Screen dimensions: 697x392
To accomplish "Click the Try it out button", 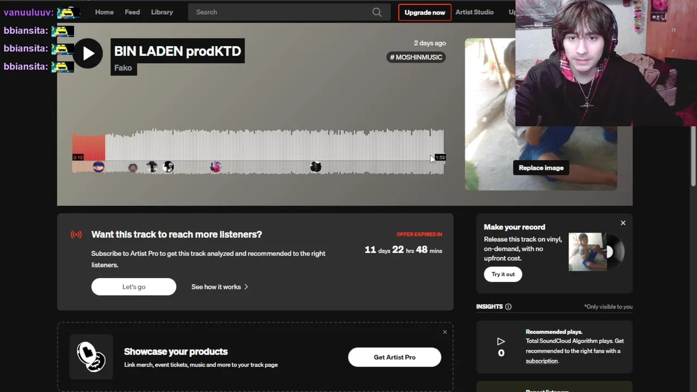I will [503, 274].
